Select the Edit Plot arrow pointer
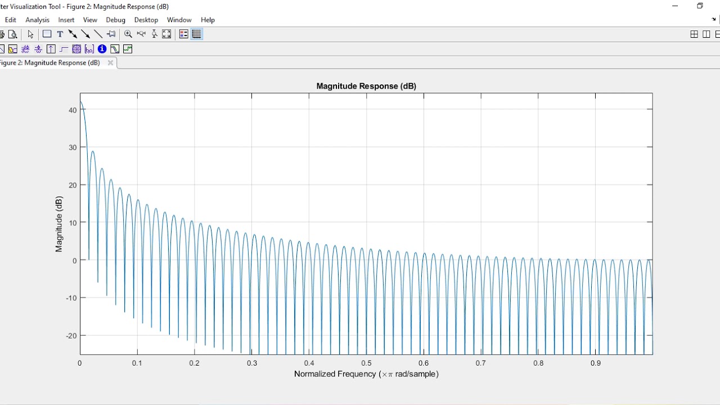Screen dimensions: 720x405 [x=30, y=34]
